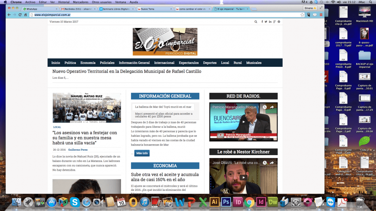Open the site's Facebook page icon
The width and height of the screenshot is (376, 211).
[262, 22]
